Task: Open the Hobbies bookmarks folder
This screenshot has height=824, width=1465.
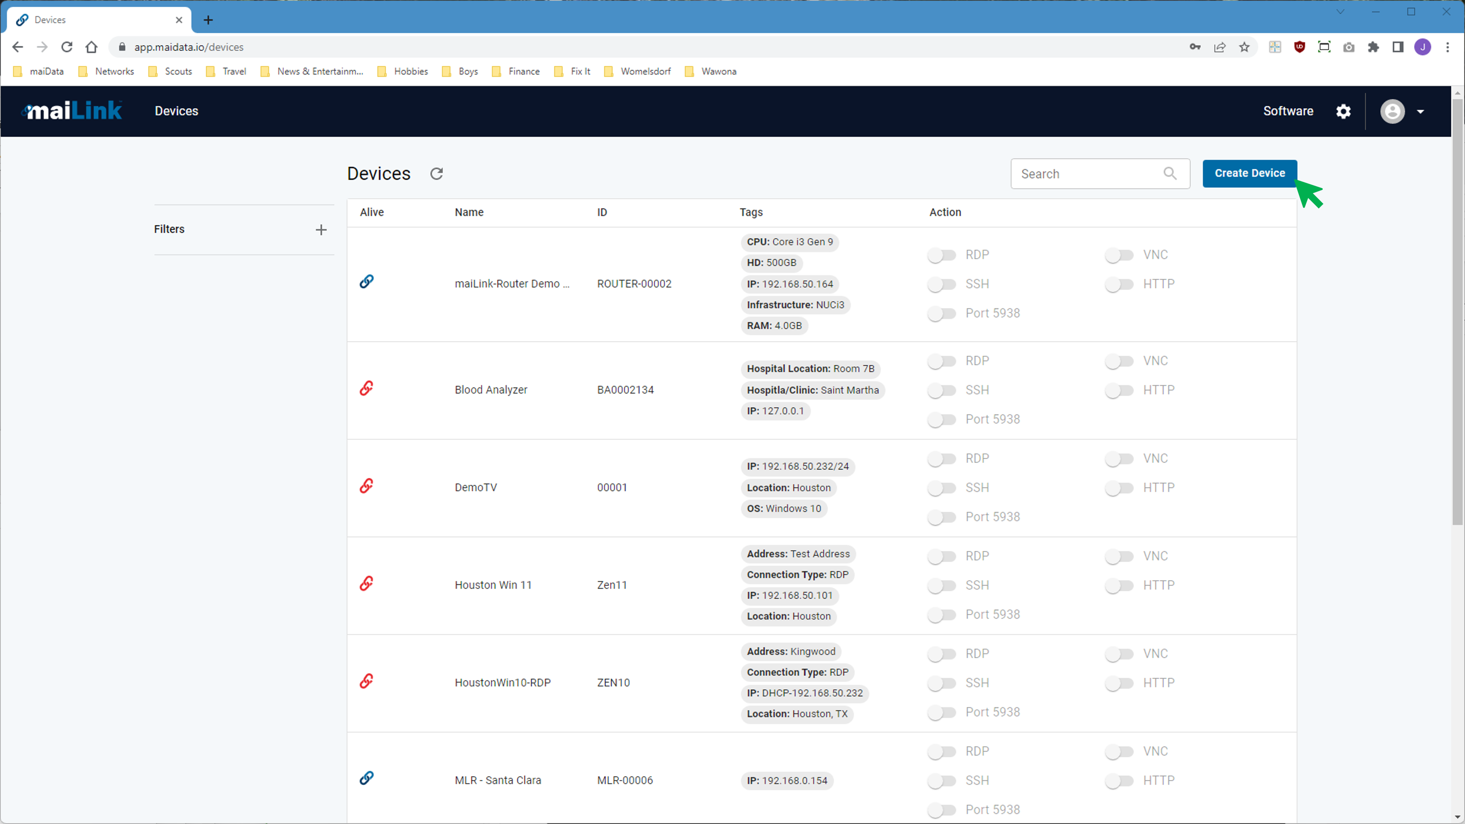Action: (x=402, y=72)
